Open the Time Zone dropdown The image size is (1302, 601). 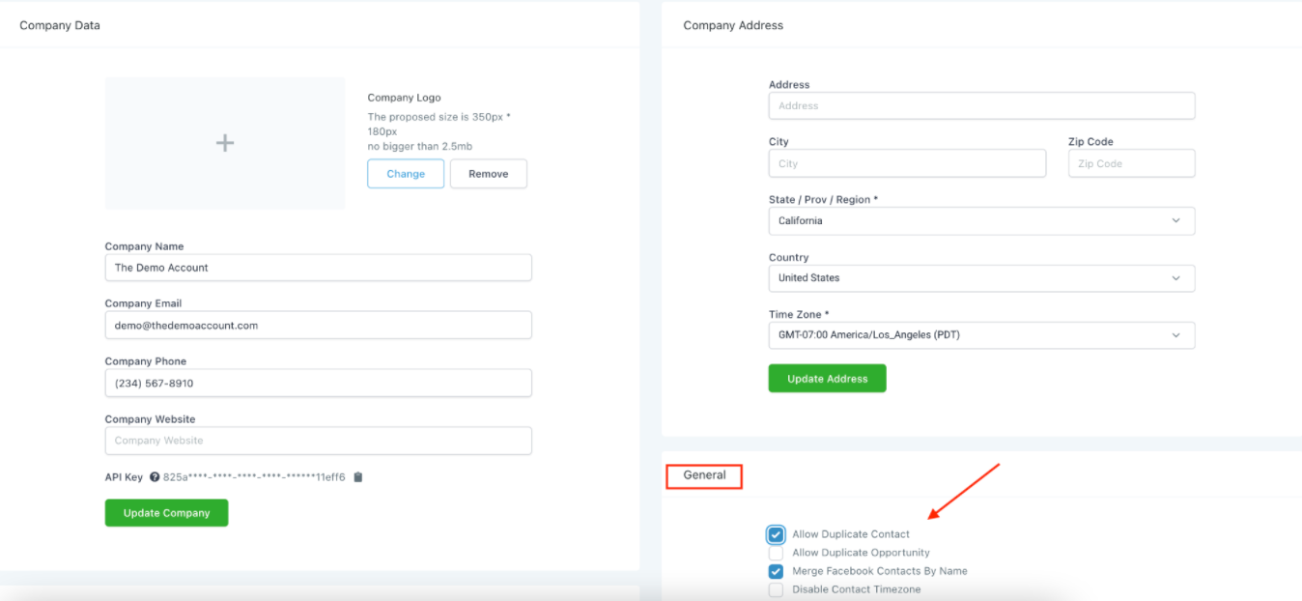click(x=981, y=335)
